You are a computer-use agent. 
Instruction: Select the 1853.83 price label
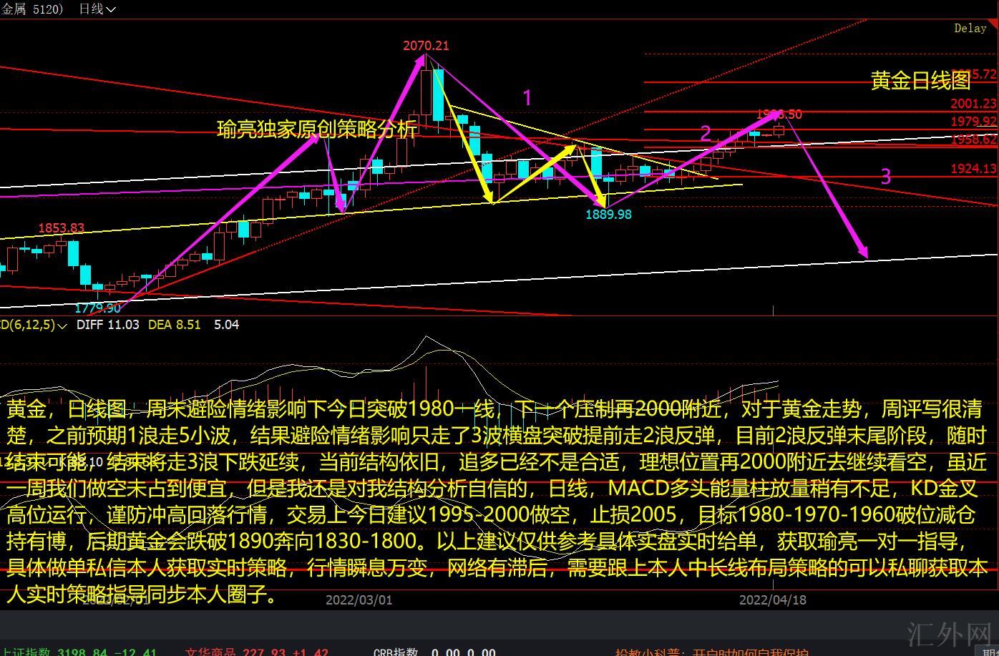click(61, 228)
